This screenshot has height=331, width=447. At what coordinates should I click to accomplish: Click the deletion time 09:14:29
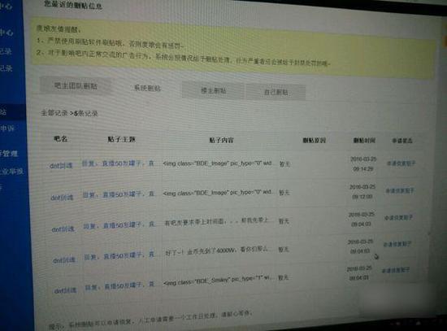(x=363, y=169)
